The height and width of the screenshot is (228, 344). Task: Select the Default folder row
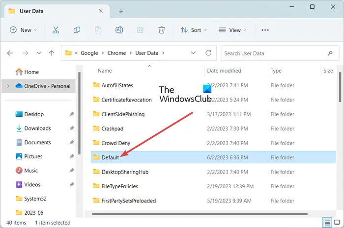click(213, 157)
